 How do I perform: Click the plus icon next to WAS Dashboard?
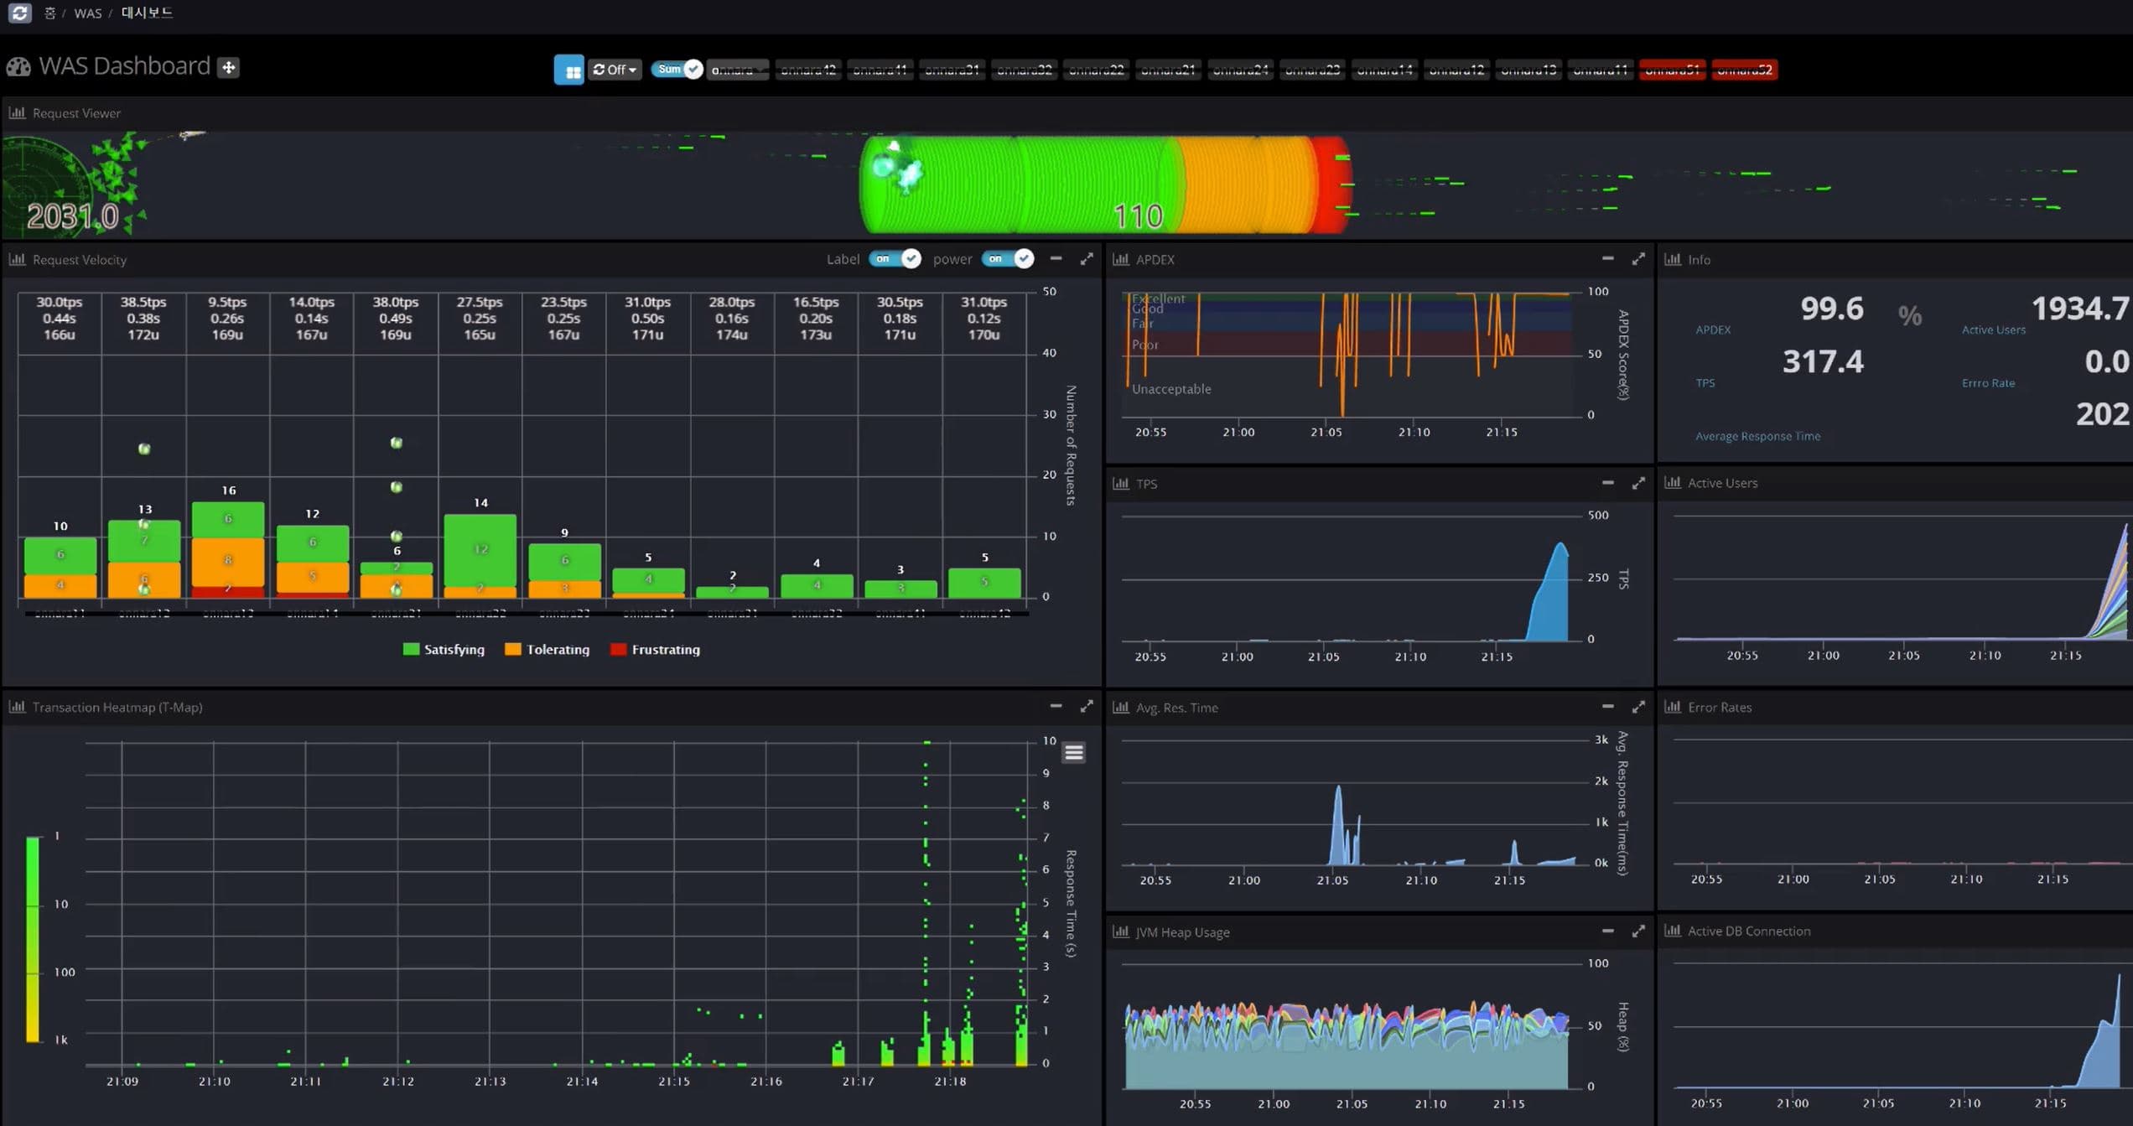point(228,67)
